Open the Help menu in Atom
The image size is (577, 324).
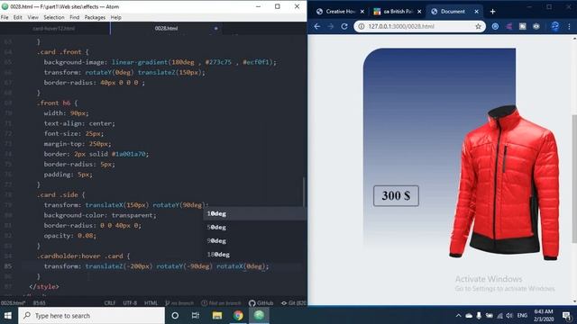[116, 17]
